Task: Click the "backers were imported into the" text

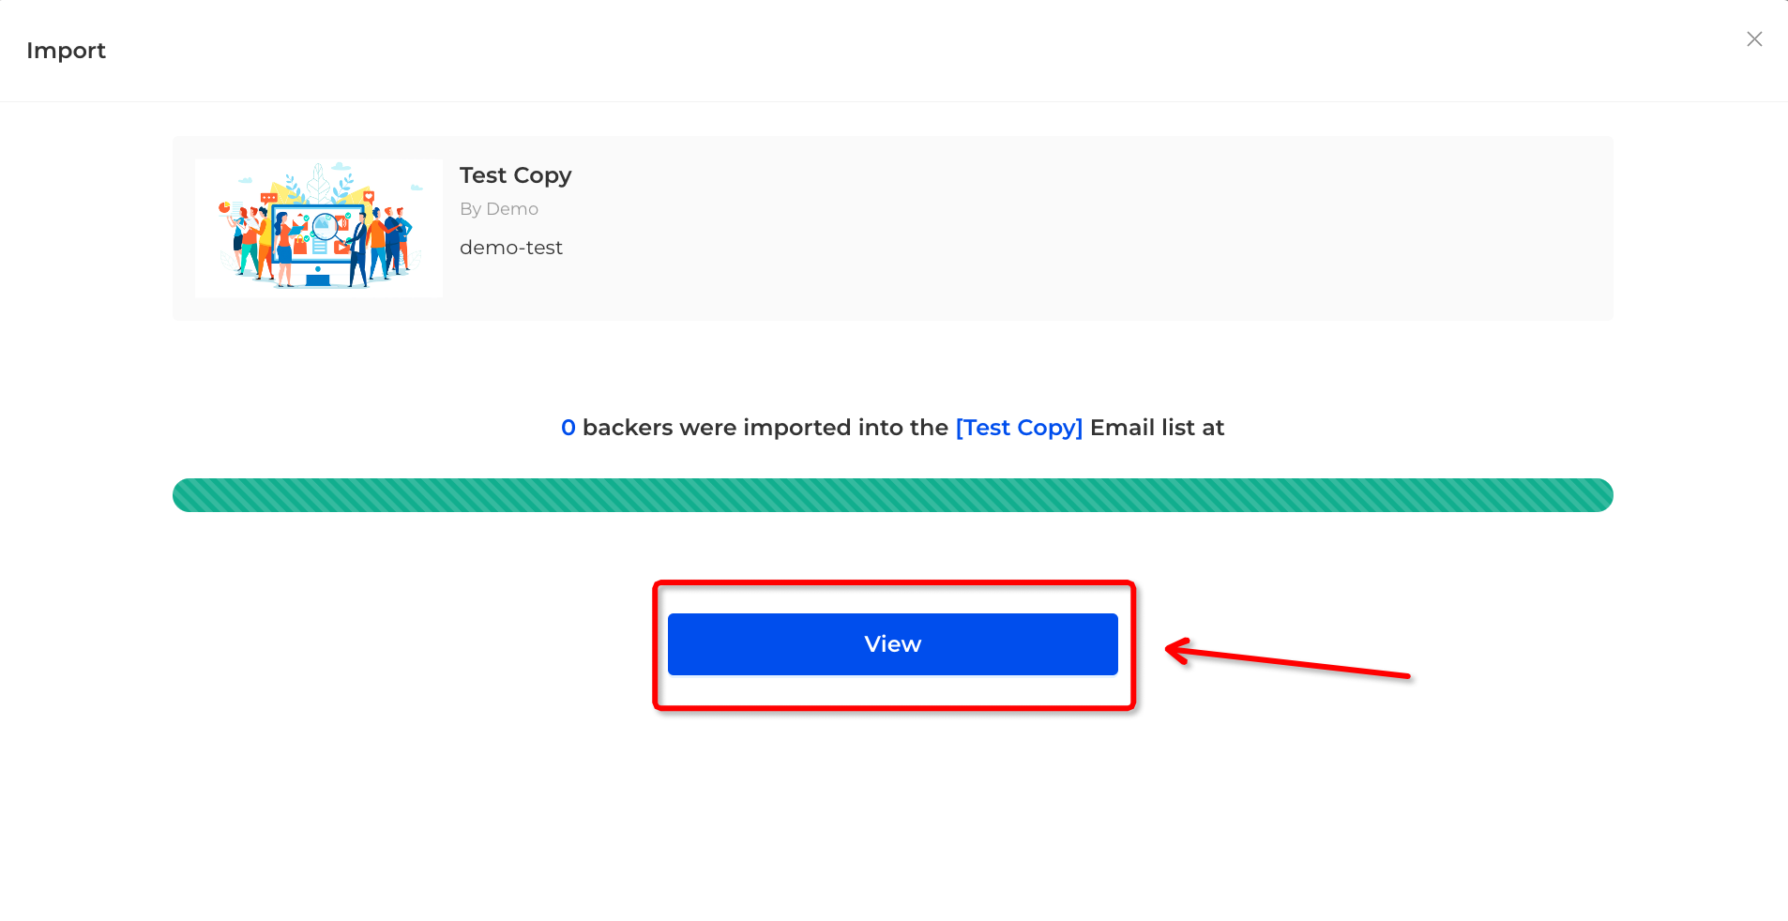Action: pyautogui.click(x=765, y=428)
